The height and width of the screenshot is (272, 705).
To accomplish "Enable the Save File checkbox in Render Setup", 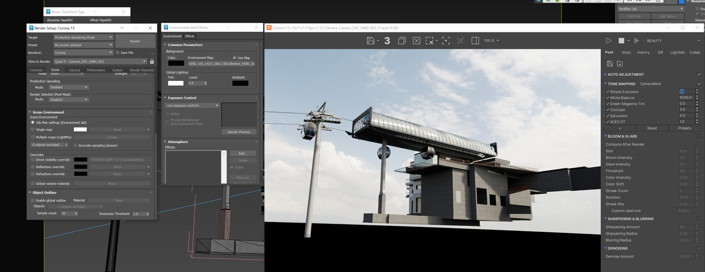I will point(117,53).
